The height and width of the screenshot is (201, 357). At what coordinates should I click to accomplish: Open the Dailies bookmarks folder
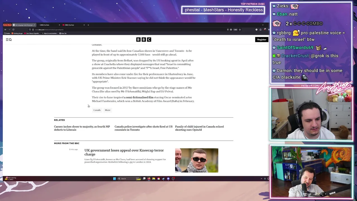[8, 33]
